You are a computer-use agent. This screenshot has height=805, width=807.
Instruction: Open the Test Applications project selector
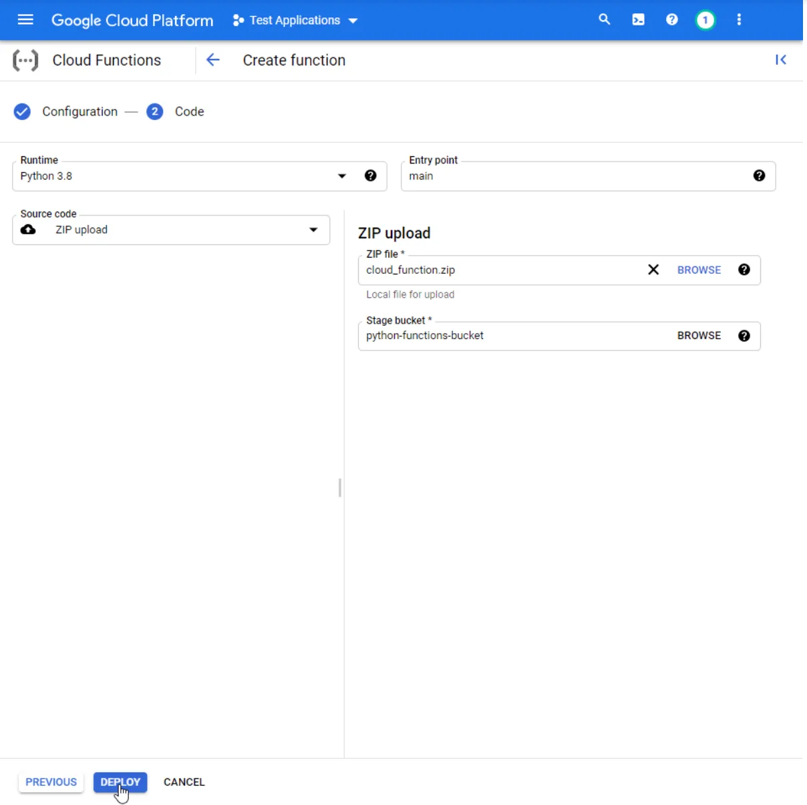tap(295, 21)
